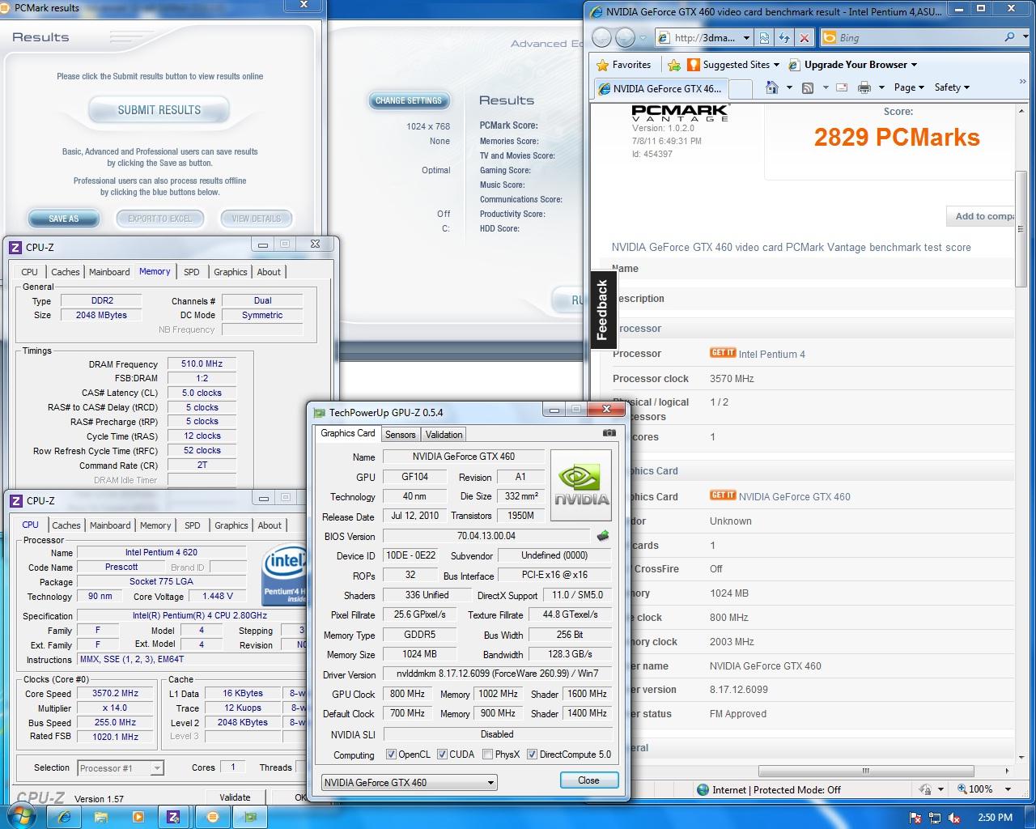Open Mainboard tab in lower CPU-Z window
Viewport: 1036px width, 829px height.
[110, 525]
